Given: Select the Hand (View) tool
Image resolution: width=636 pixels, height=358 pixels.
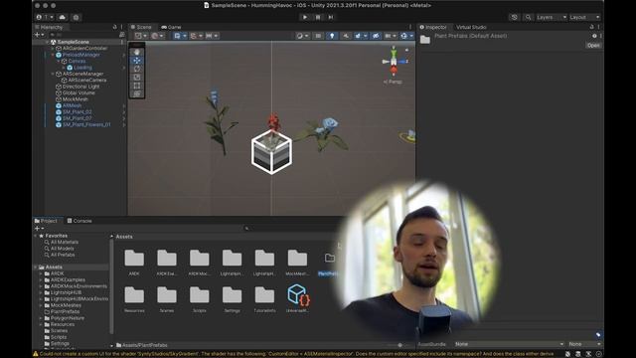Looking at the screenshot, I should (x=137, y=52).
